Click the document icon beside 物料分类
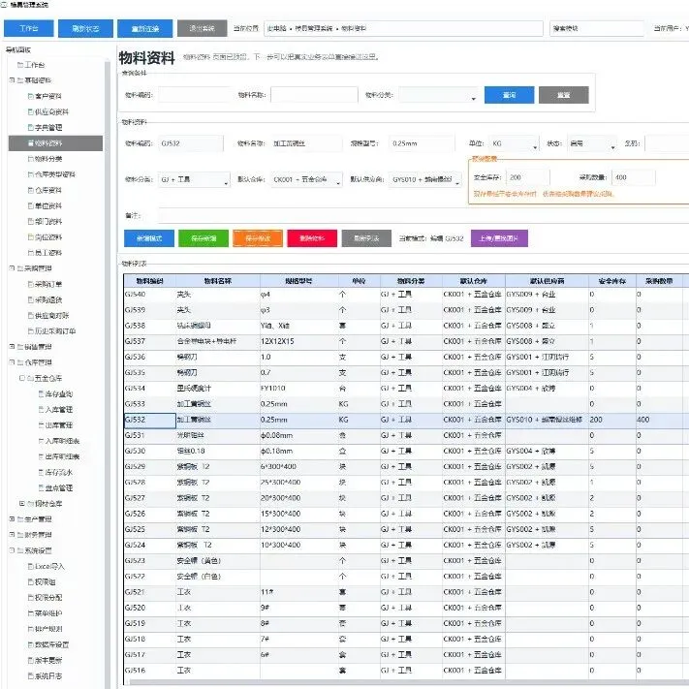The image size is (689, 689). (30, 159)
